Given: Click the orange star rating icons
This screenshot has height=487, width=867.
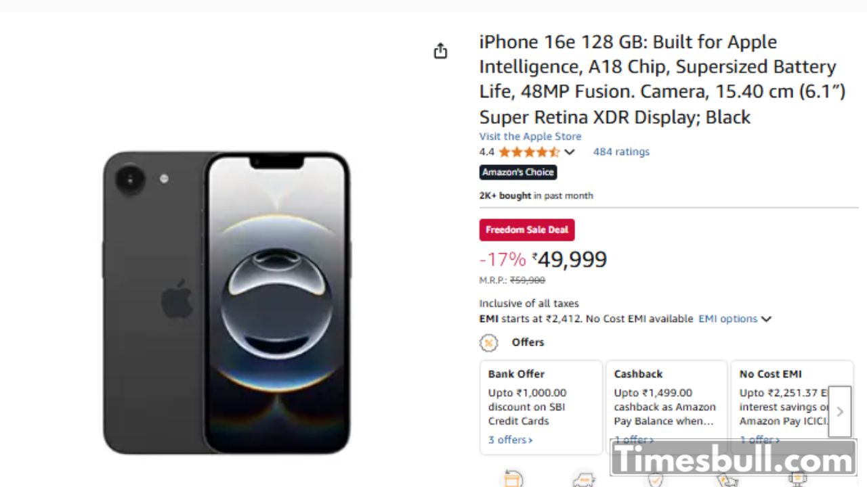Looking at the screenshot, I should pos(529,152).
